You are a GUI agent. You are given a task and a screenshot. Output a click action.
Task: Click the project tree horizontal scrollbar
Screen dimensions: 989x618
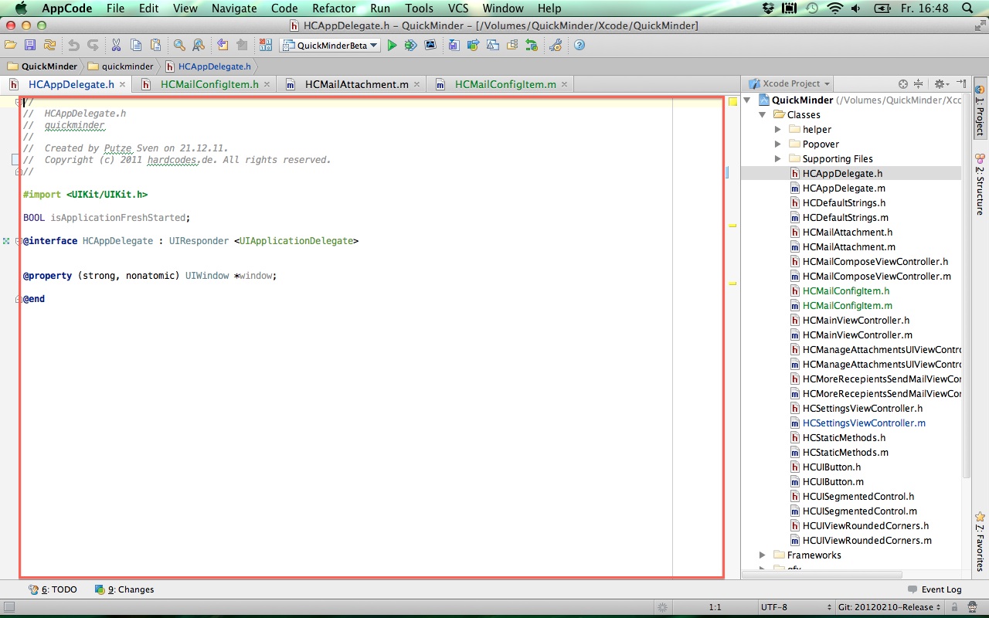click(821, 575)
